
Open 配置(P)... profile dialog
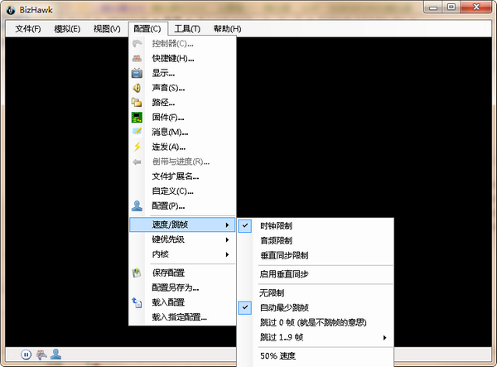pyautogui.click(x=182, y=206)
